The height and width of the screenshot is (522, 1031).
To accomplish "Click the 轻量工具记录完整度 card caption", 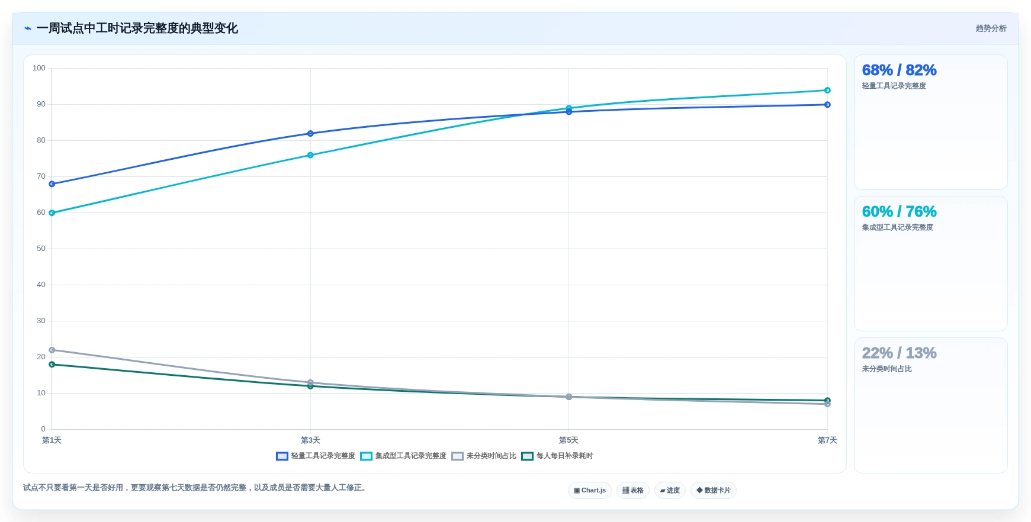I will [894, 86].
